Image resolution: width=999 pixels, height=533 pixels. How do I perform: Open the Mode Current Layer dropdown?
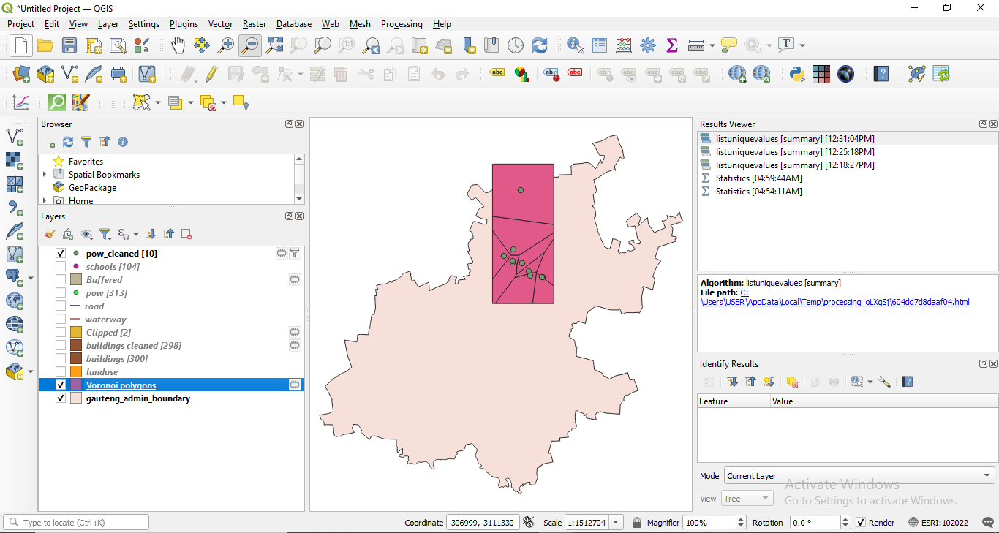pyautogui.click(x=859, y=476)
